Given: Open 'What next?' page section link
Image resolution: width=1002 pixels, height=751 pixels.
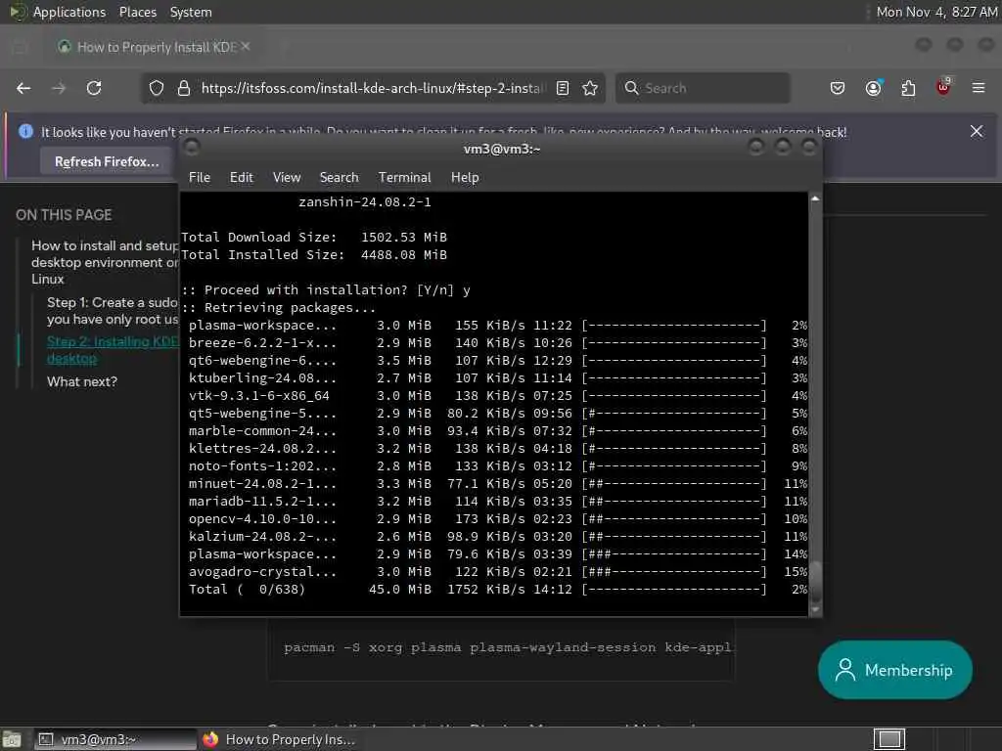Looking at the screenshot, I should 82,382.
